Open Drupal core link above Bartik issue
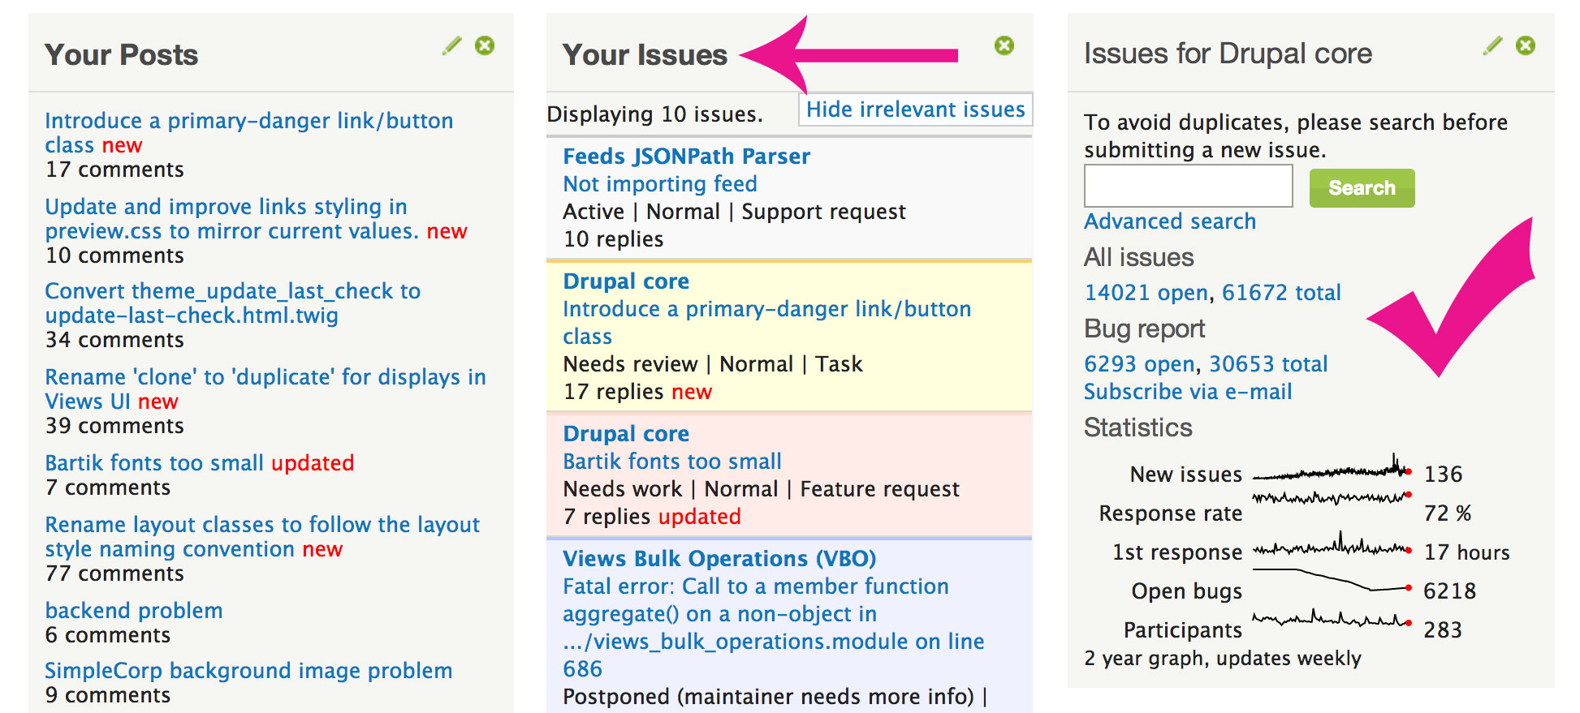The height and width of the screenshot is (713, 1580). click(626, 434)
